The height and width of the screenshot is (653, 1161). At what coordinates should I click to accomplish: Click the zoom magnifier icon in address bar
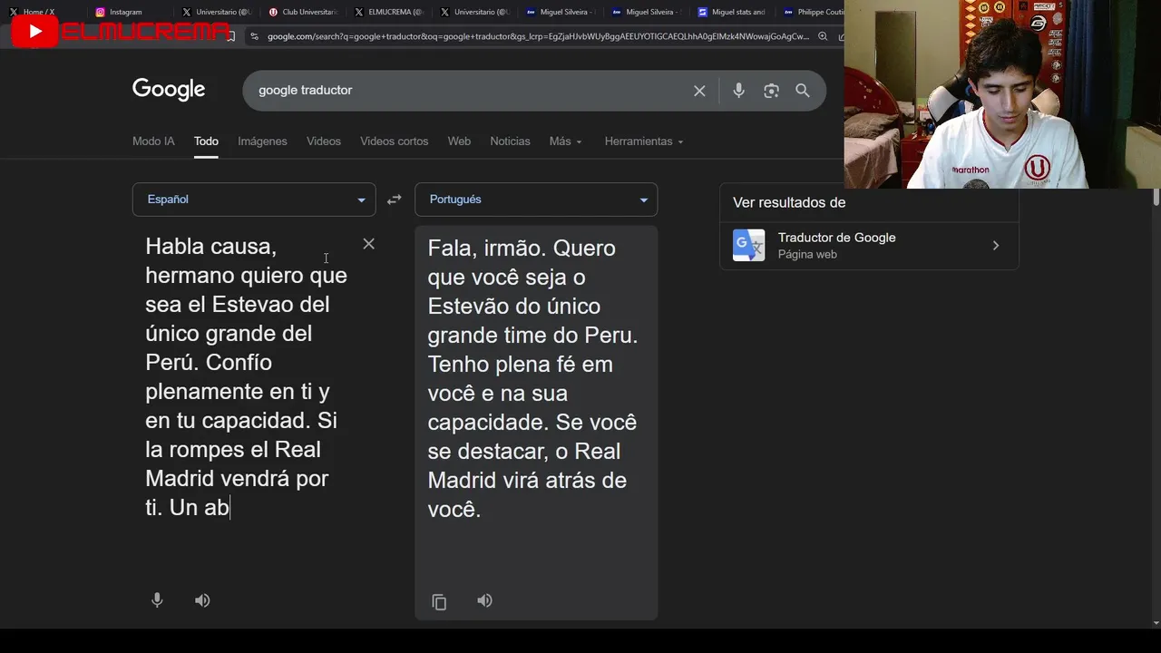823,36
